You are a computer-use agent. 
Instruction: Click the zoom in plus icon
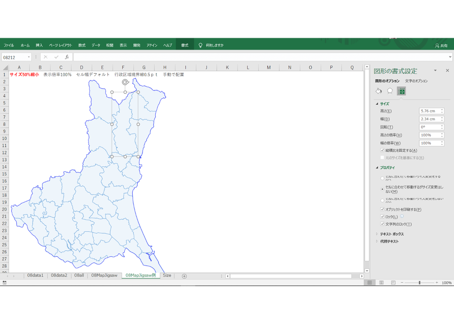point(437,283)
